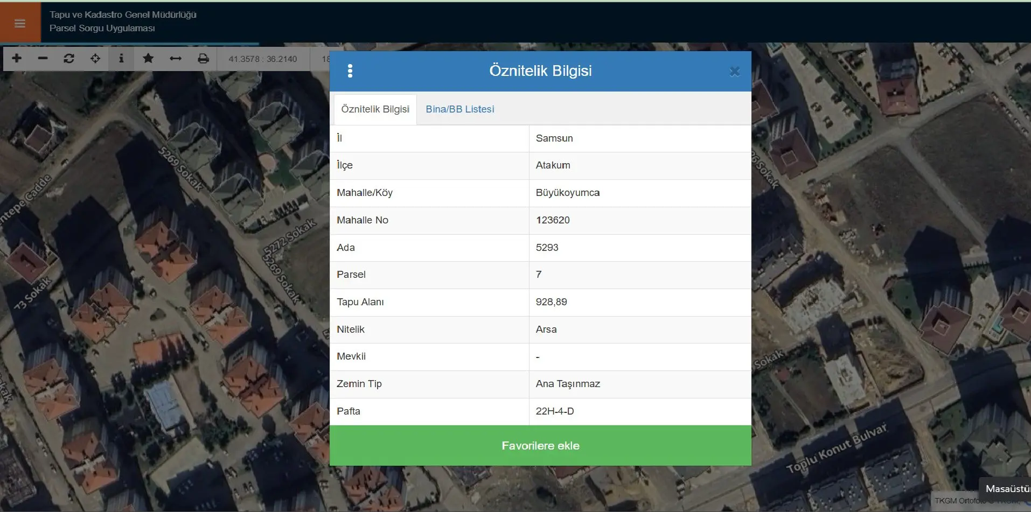Click the Mevkii label
The width and height of the screenshot is (1031, 512).
pyautogui.click(x=351, y=356)
